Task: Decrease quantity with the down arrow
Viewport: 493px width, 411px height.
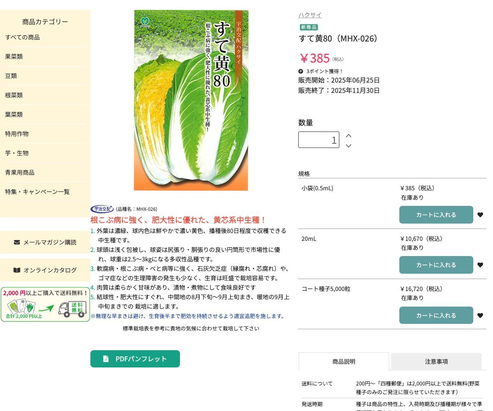Action: click(348, 145)
